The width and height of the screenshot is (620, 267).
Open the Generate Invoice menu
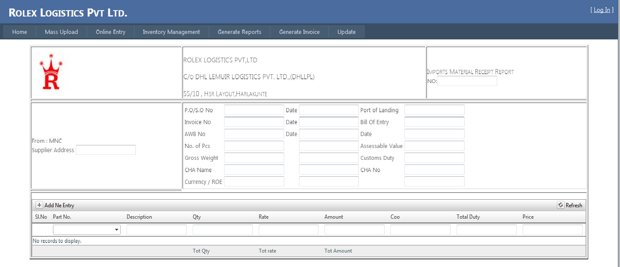299,32
